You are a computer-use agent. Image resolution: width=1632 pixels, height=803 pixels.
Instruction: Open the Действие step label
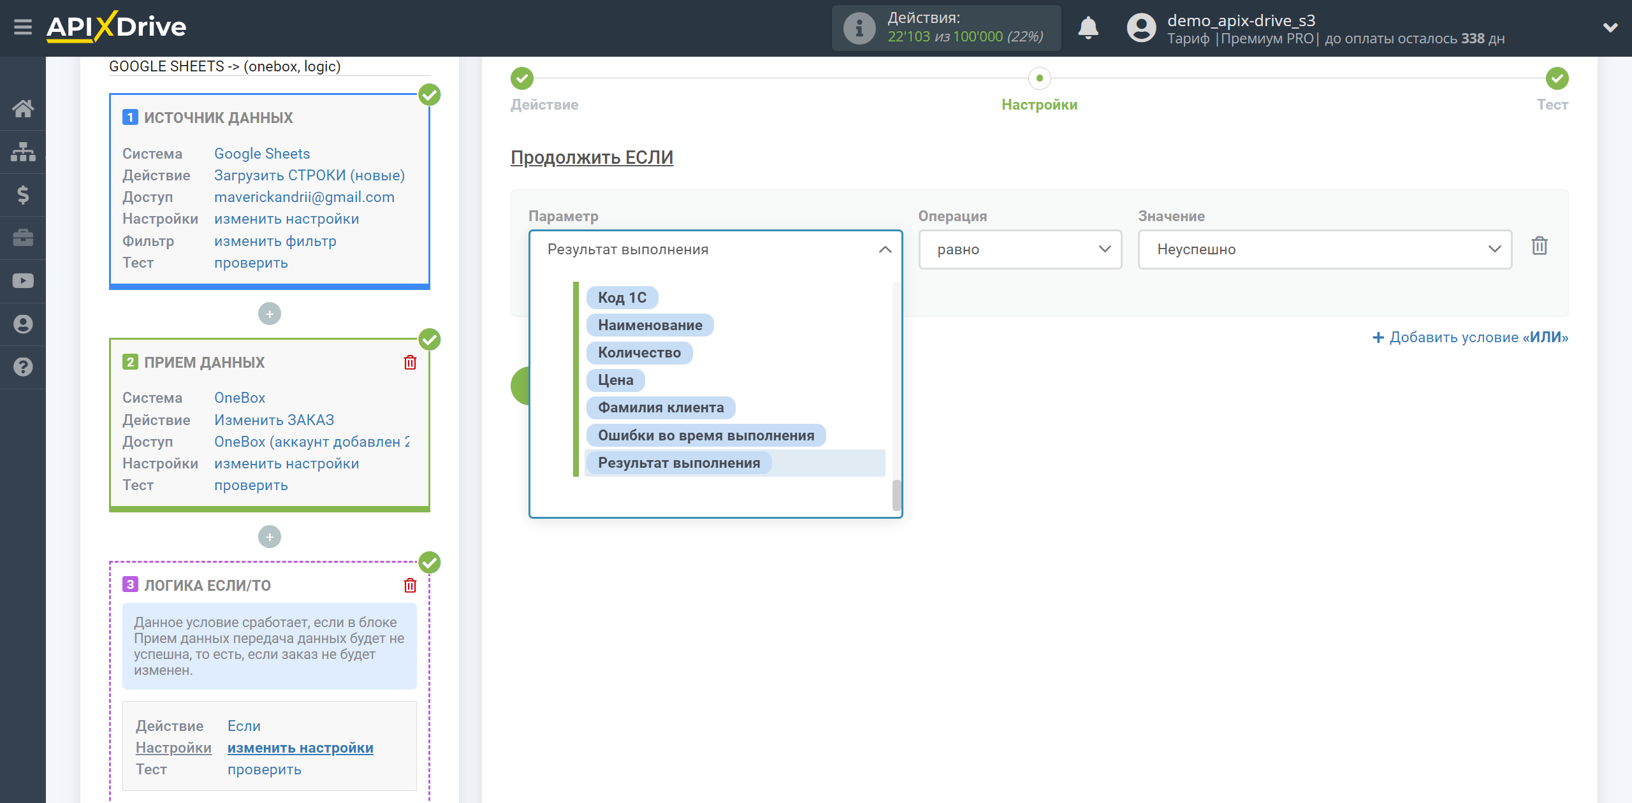[544, 105]
